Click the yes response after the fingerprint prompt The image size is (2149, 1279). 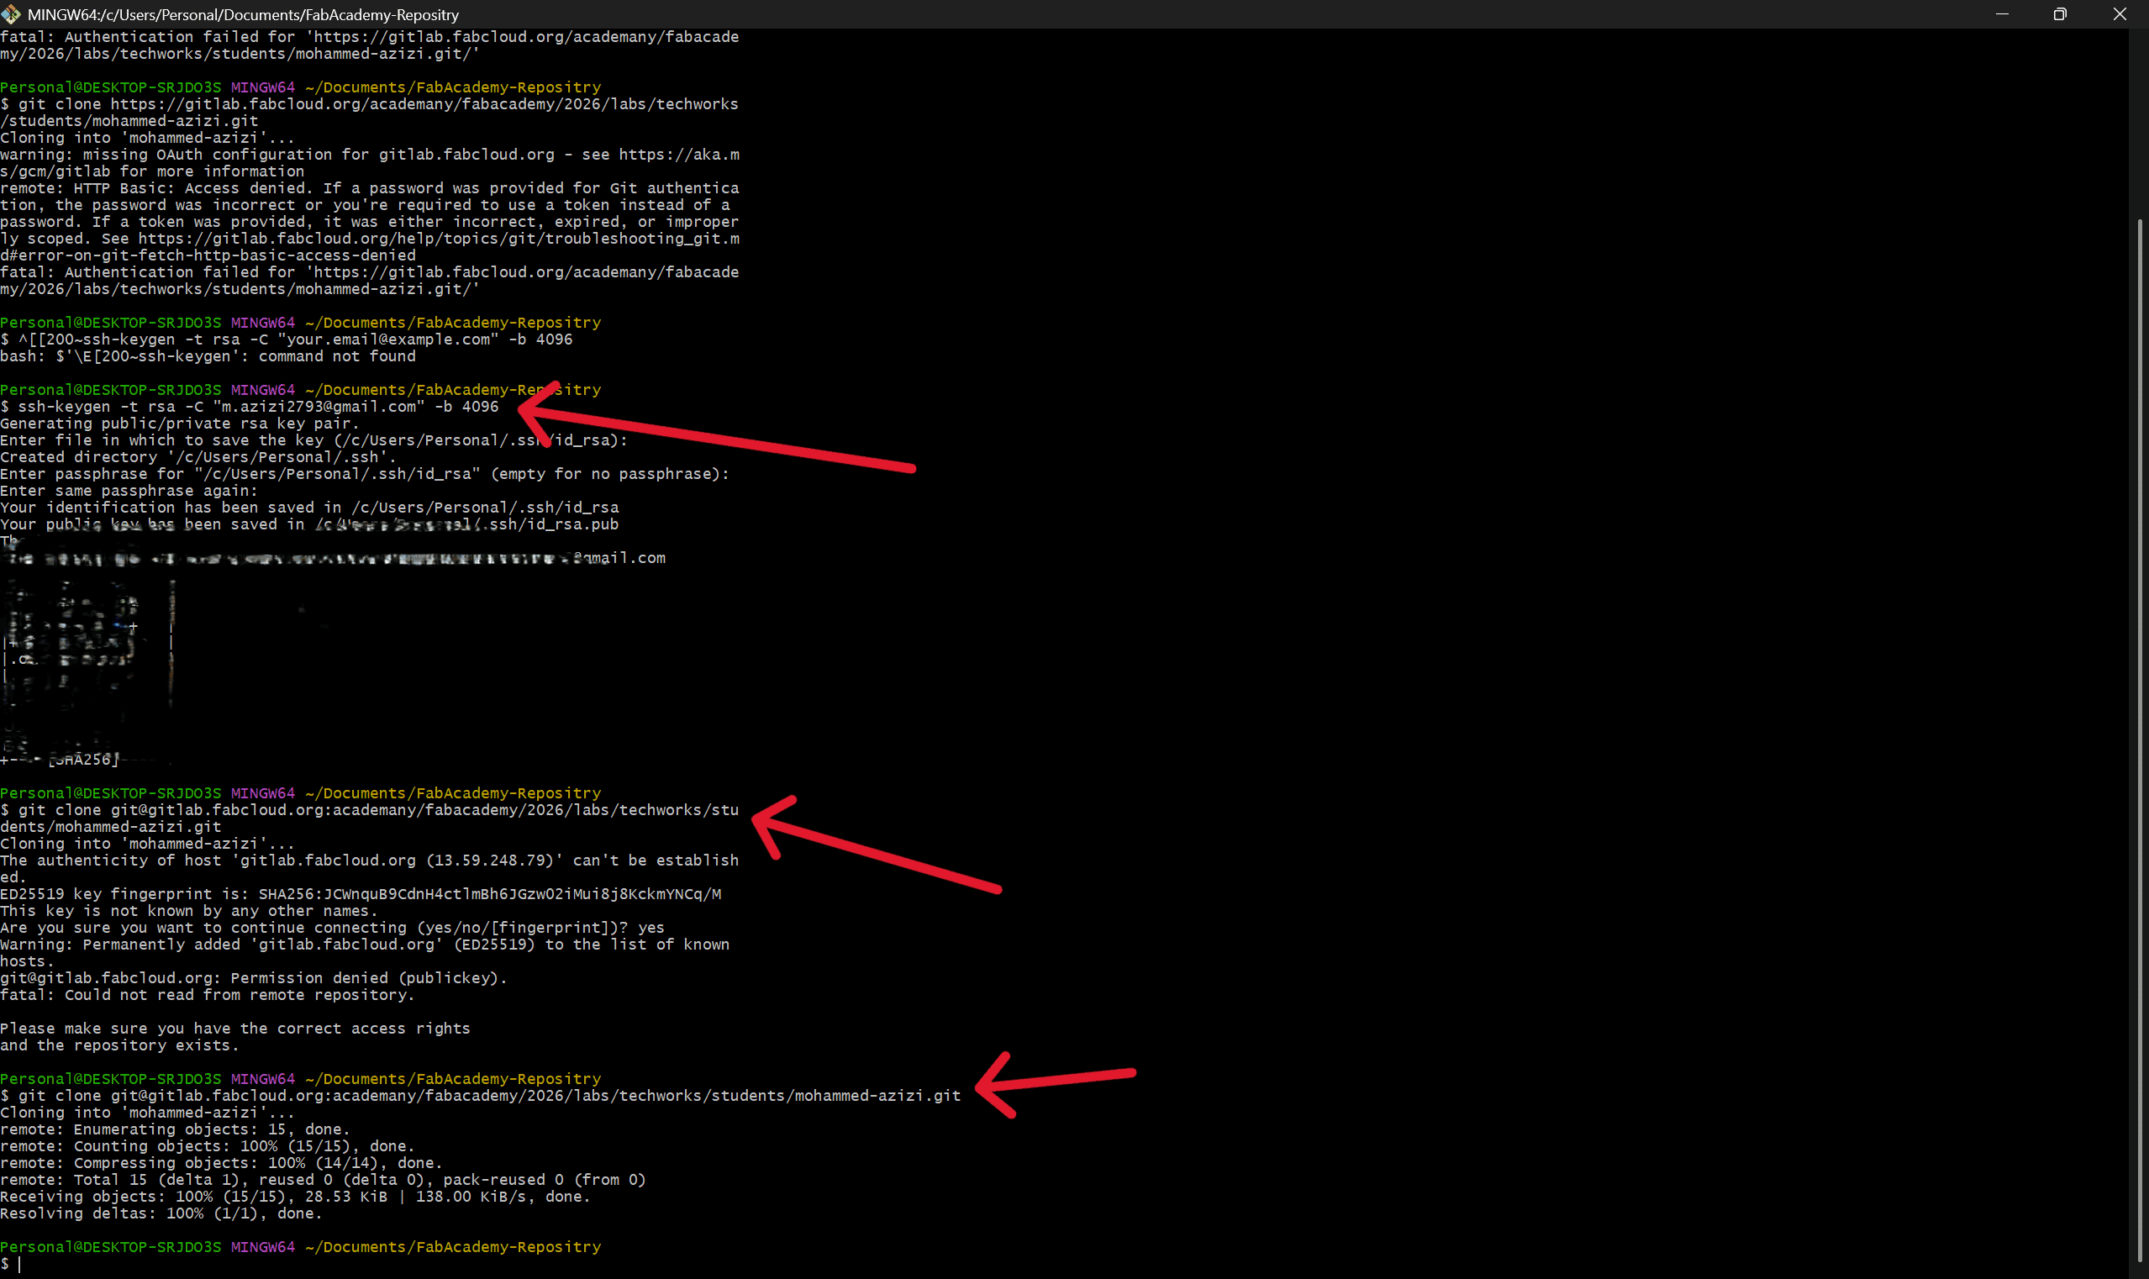(x=650, y=928)
